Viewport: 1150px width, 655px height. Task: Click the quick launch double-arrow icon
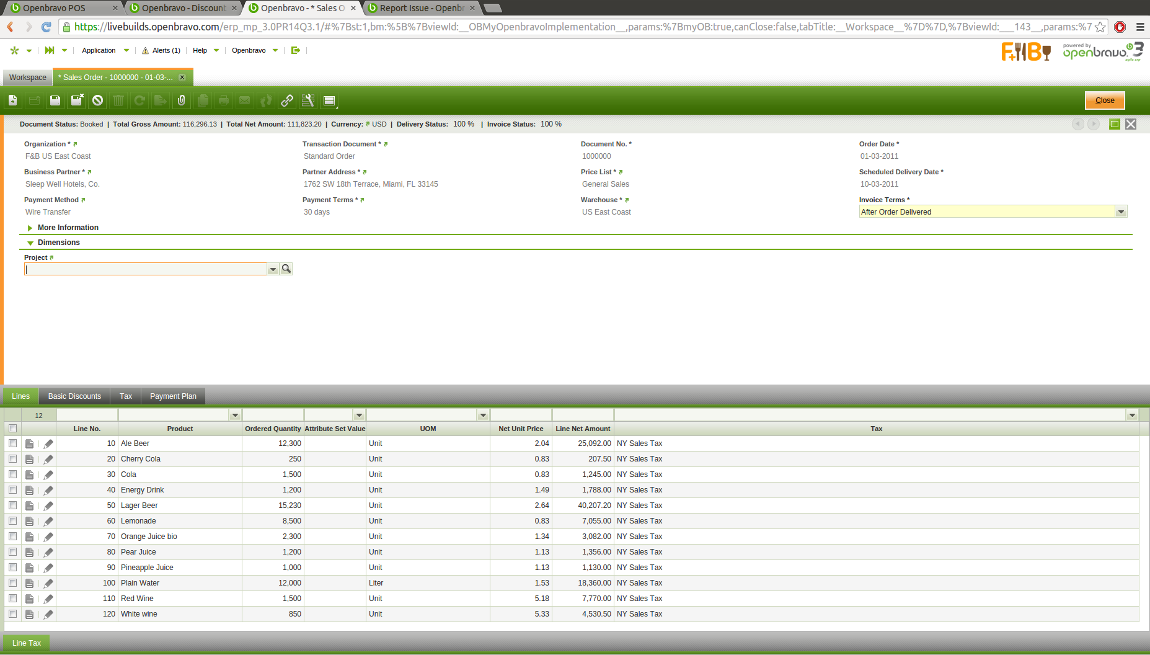(50, 50)
